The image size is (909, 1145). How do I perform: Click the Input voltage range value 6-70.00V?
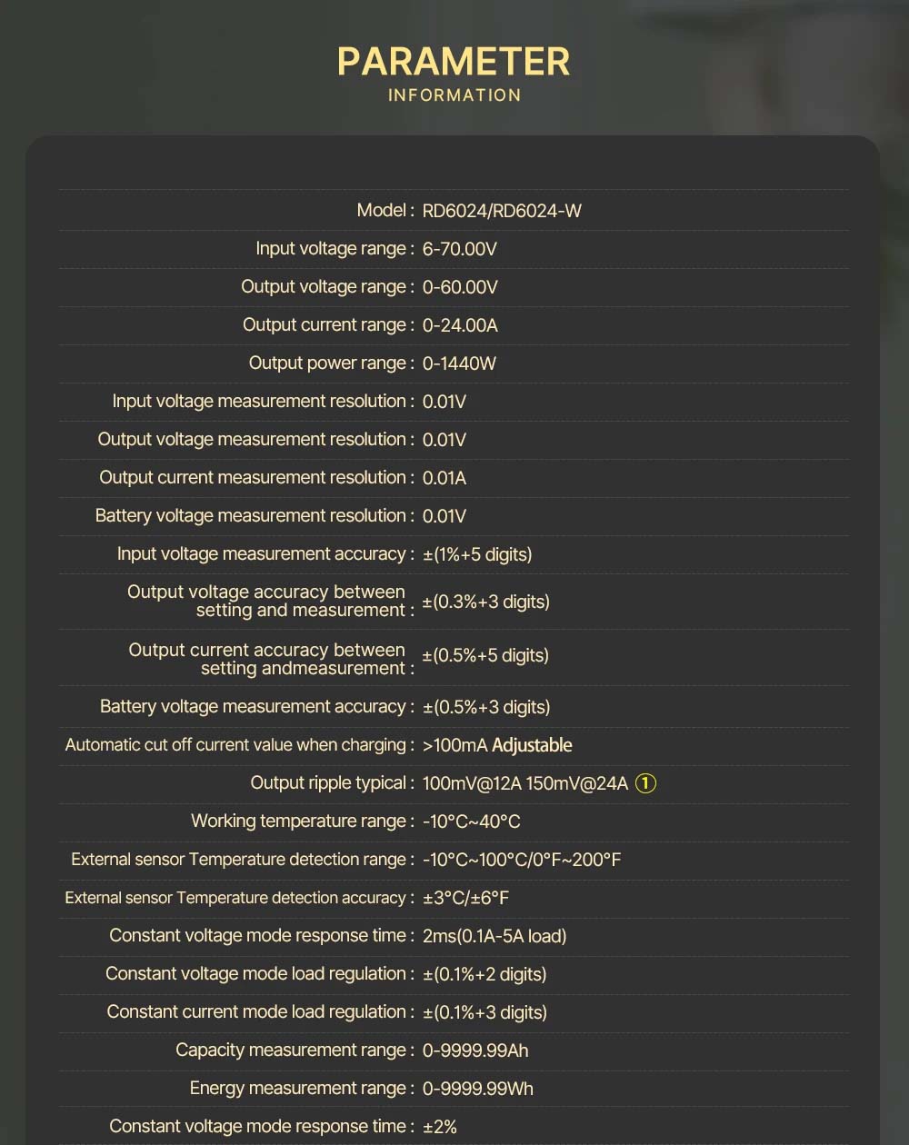tap(460, 249)
